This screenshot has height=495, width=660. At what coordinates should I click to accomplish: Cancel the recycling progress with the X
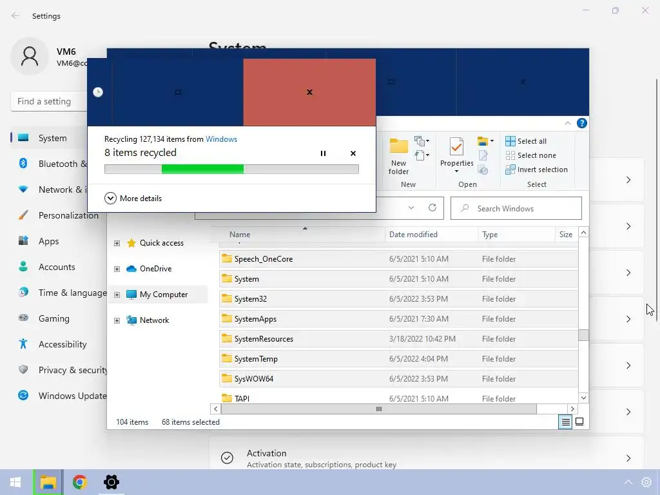(x=353, y=153)
